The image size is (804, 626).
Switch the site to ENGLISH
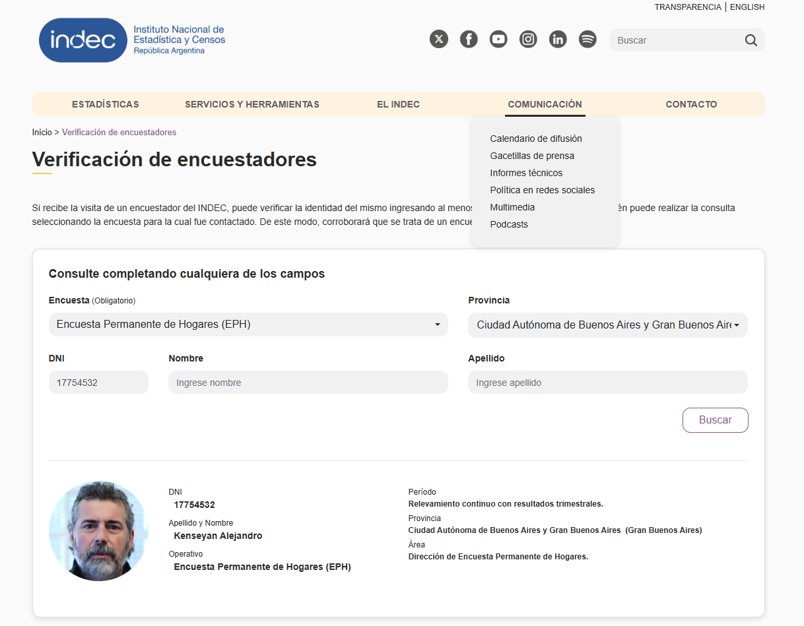click(x=747, y=7)
